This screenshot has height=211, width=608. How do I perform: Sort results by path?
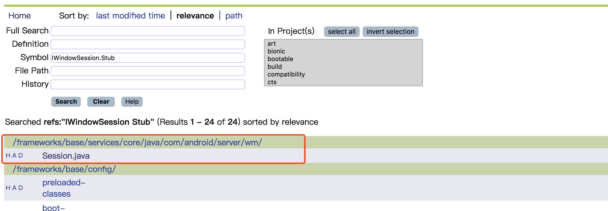point(234,16)
